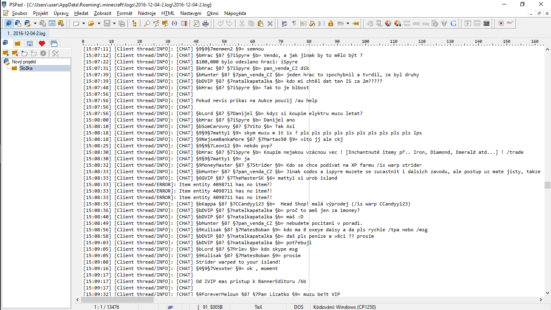Click the horizontal scrollbar thumb

(117, 300)
